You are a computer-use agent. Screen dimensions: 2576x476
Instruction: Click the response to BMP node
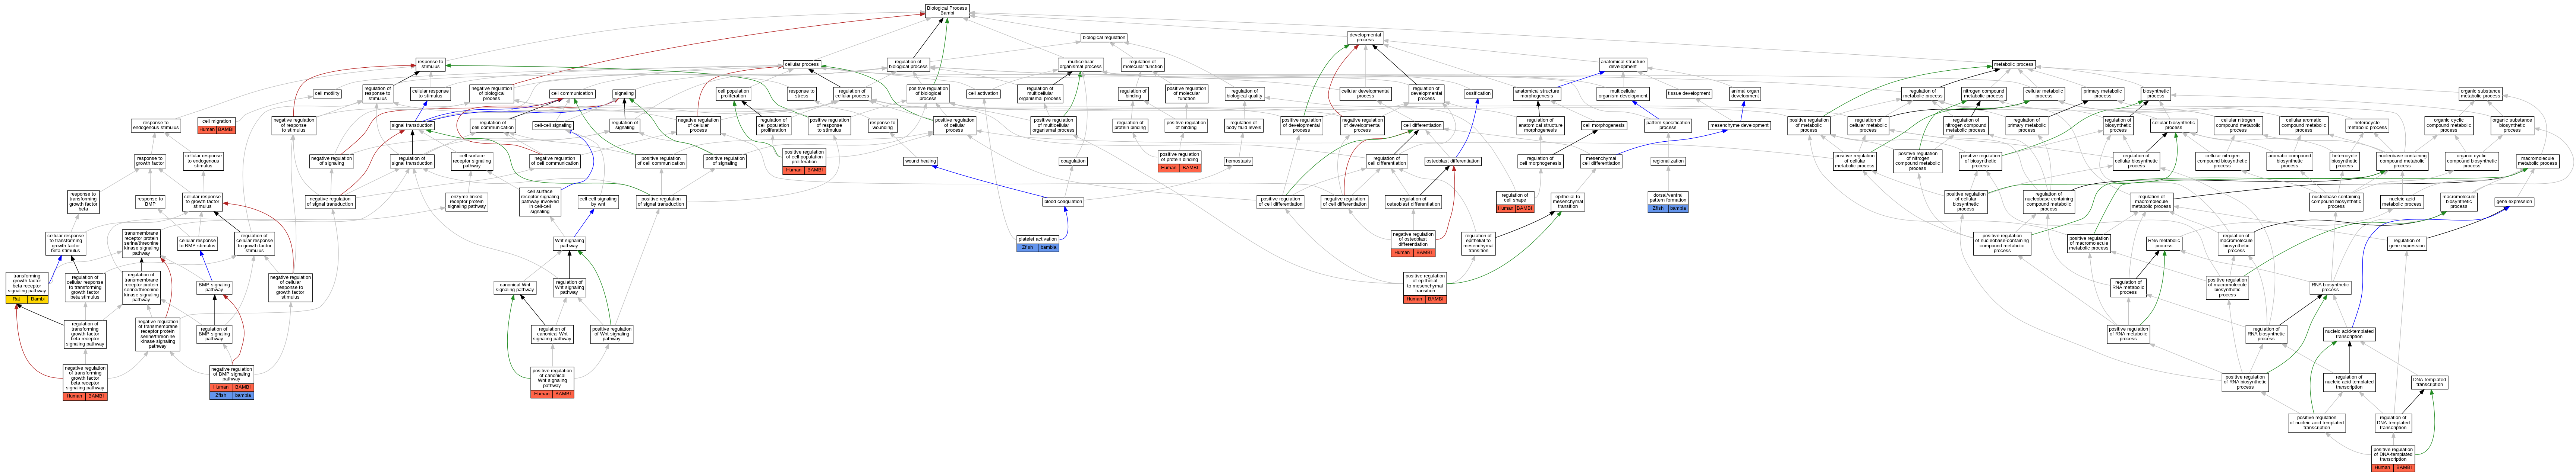tap(150, 202)
